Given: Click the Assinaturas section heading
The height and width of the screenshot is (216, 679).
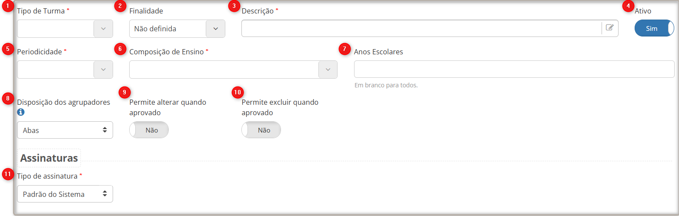Looking at the screenshot, I should click(49, 158).
